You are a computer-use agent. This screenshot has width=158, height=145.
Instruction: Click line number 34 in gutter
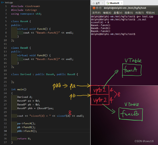[5, 131]
